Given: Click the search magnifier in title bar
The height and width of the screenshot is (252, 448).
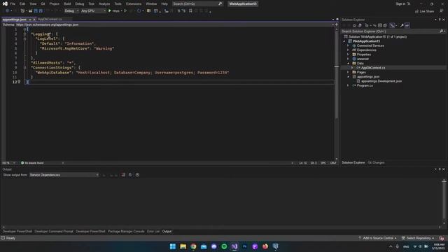Looking at the screenshot, I should click(x=220, y=3).
